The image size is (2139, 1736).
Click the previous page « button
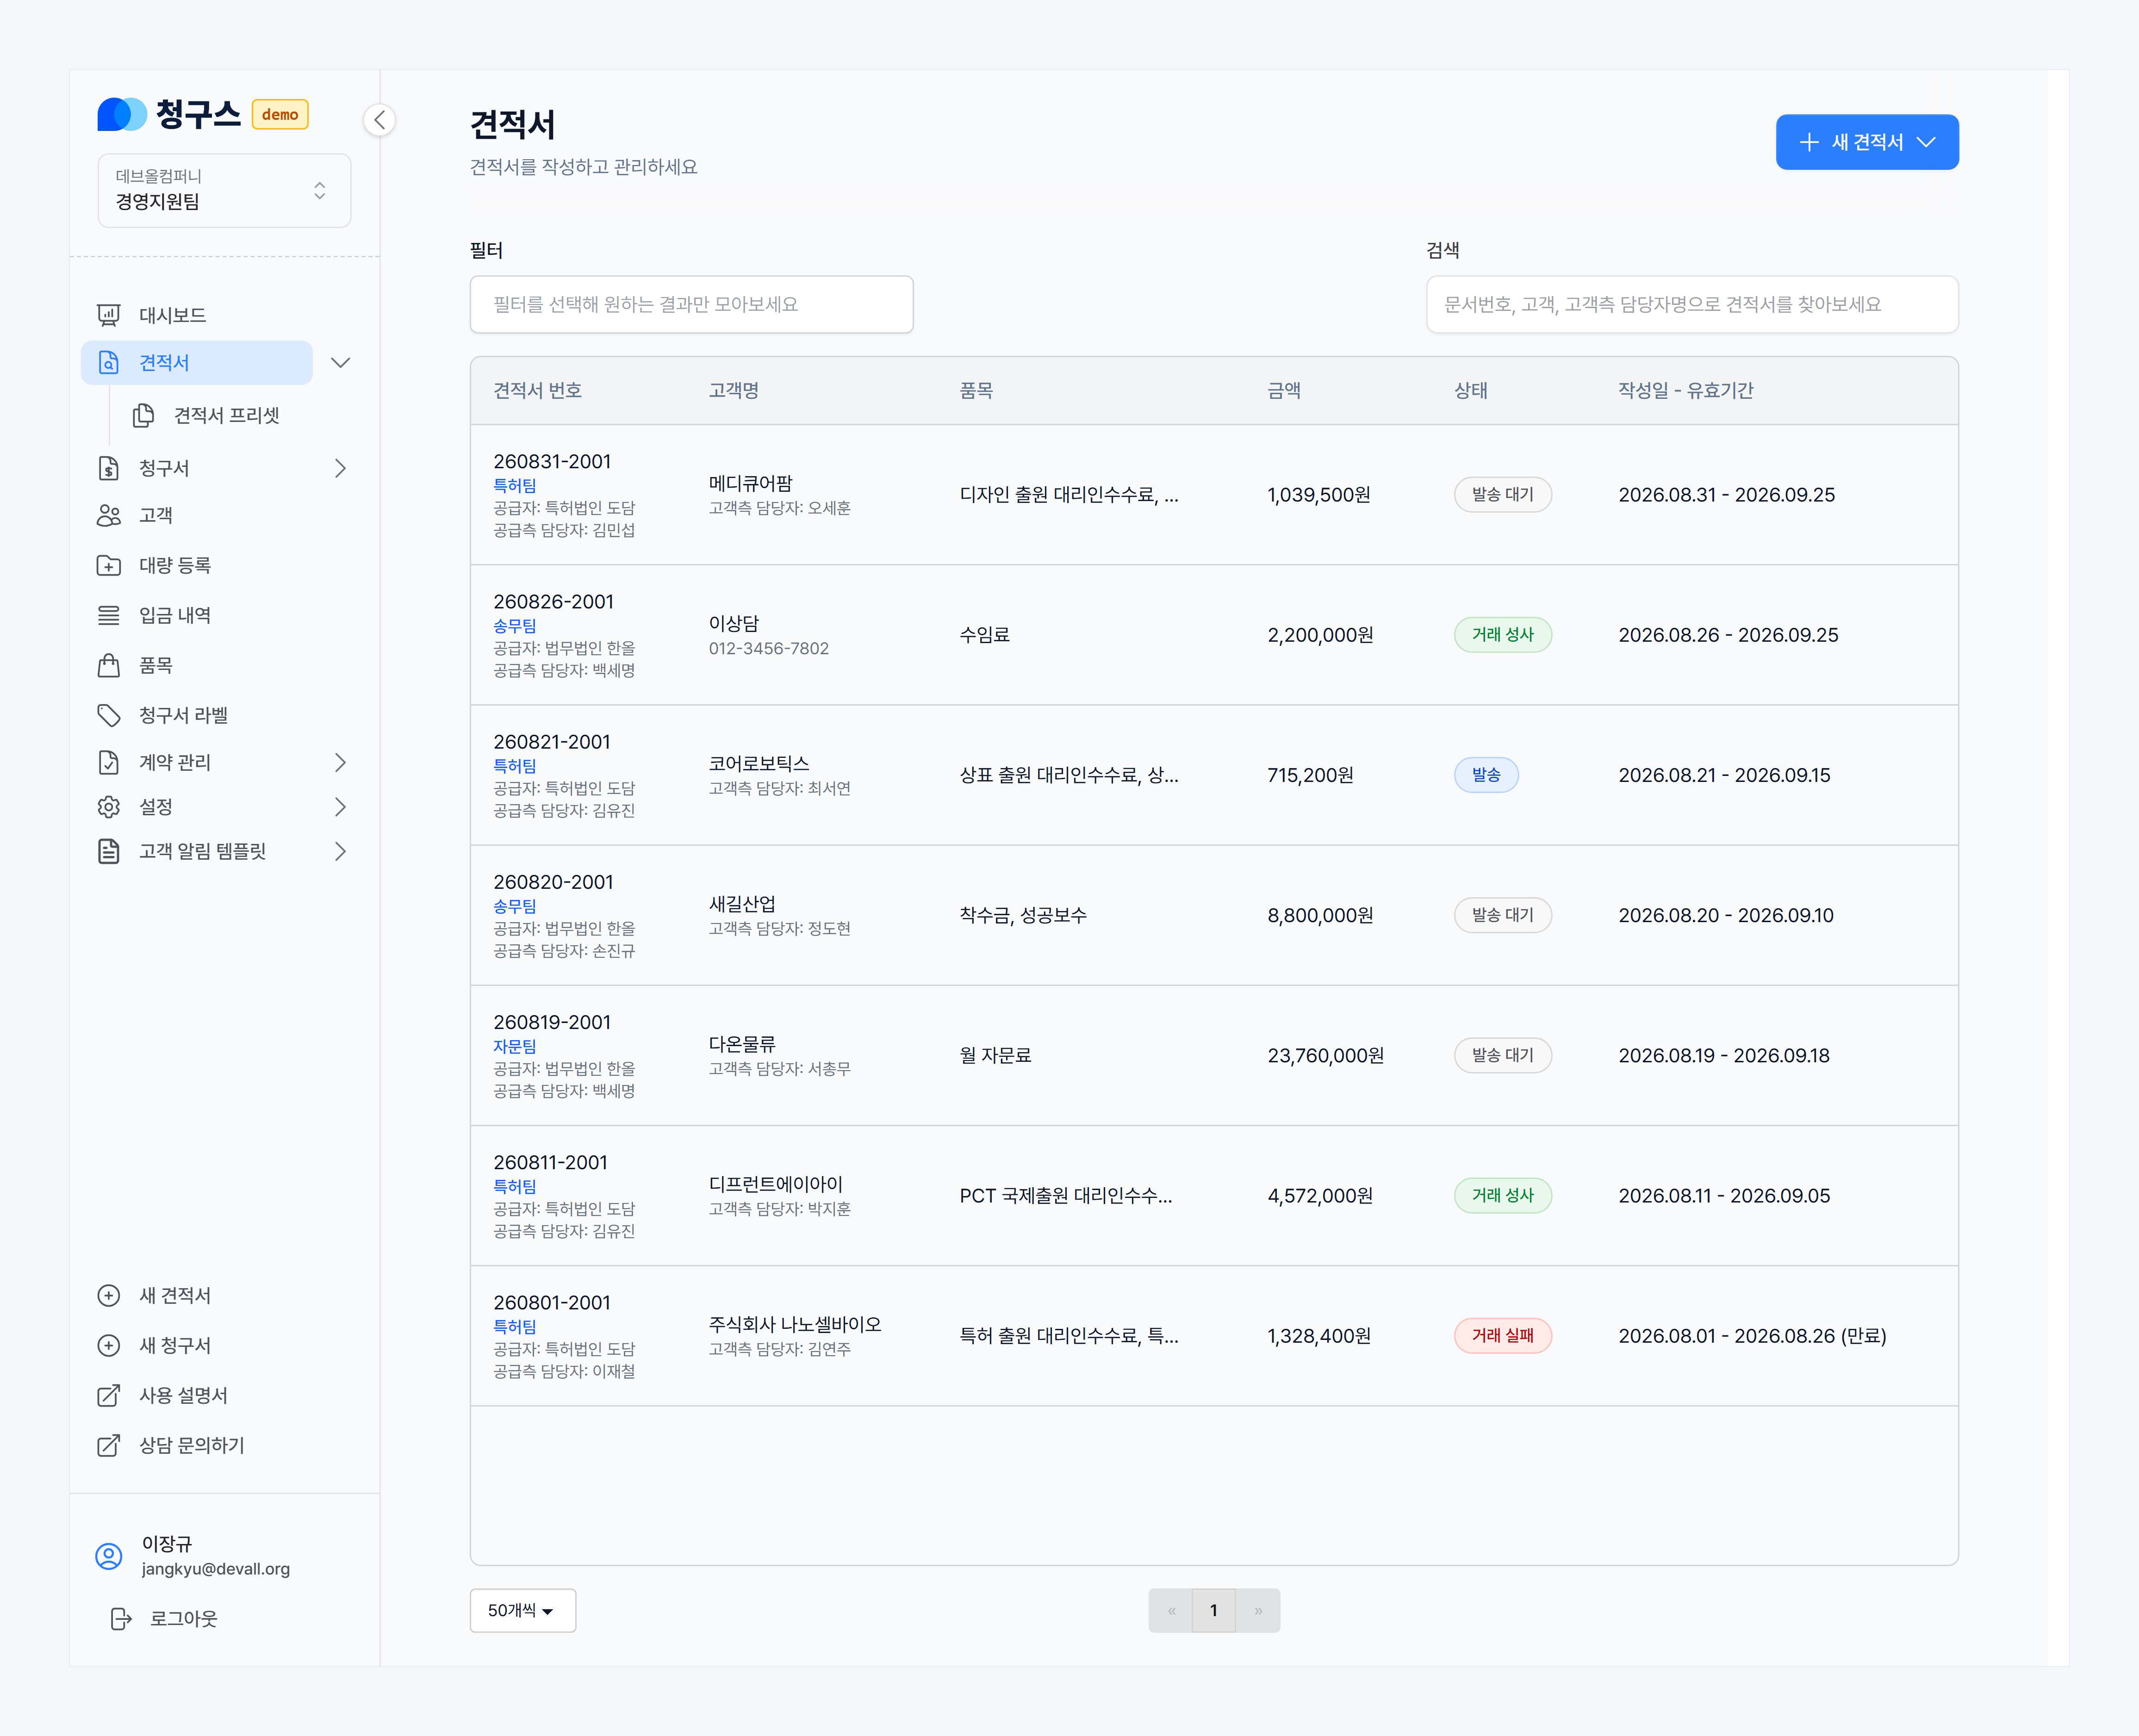pyautogui.click(x=1171, y=1610)
